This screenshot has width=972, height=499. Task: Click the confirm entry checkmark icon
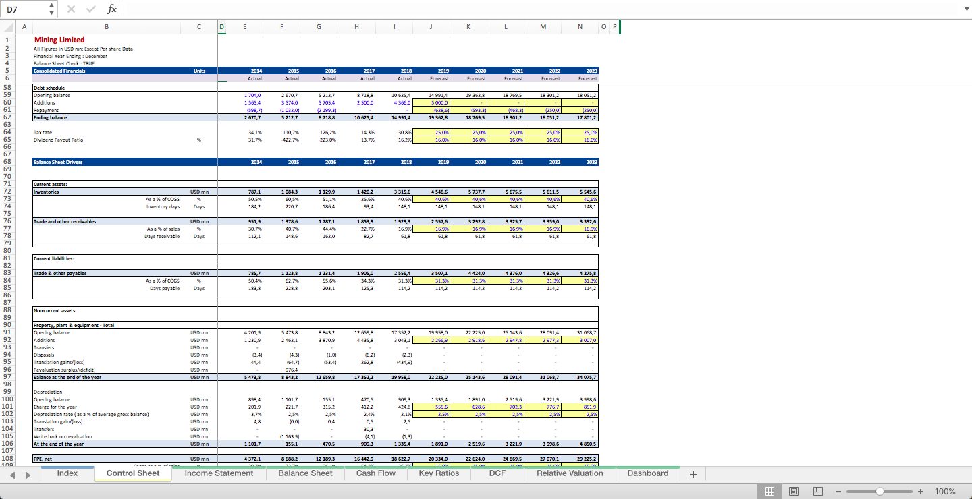[x=91, y=9]
